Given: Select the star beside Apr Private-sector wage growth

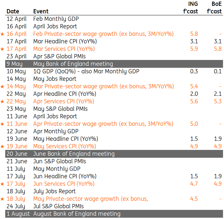Looking at the screenshot, I should pyautogui.click(x=3, y=124).
